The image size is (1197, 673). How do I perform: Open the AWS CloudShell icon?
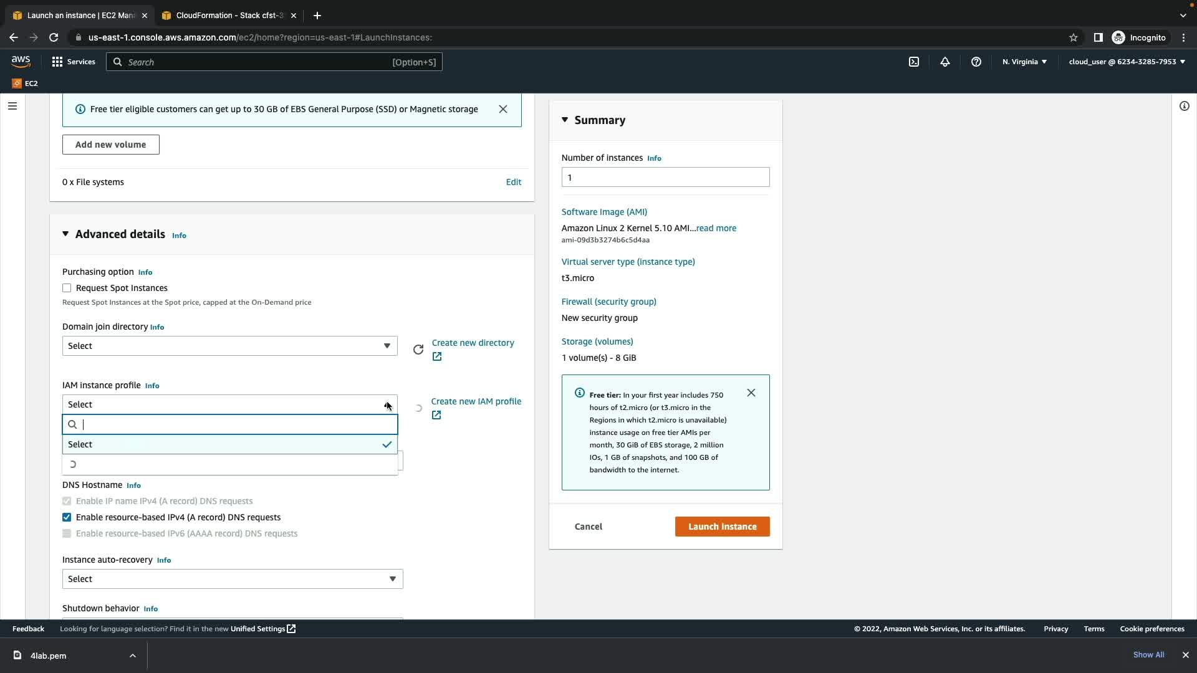(x=913, y=62)
